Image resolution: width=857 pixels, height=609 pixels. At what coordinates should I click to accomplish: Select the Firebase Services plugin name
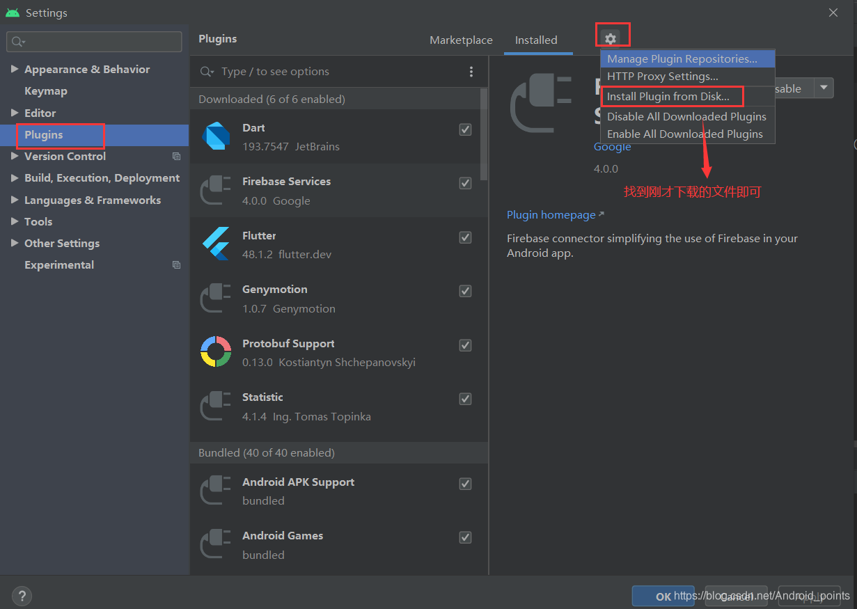point(286,182)
